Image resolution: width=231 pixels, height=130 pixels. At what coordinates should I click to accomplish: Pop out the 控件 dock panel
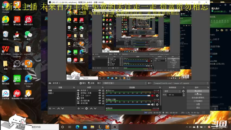click(x=208, y=88)
